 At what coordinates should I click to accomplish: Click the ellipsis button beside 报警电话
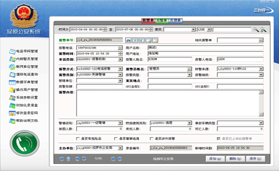coord(120,48)
